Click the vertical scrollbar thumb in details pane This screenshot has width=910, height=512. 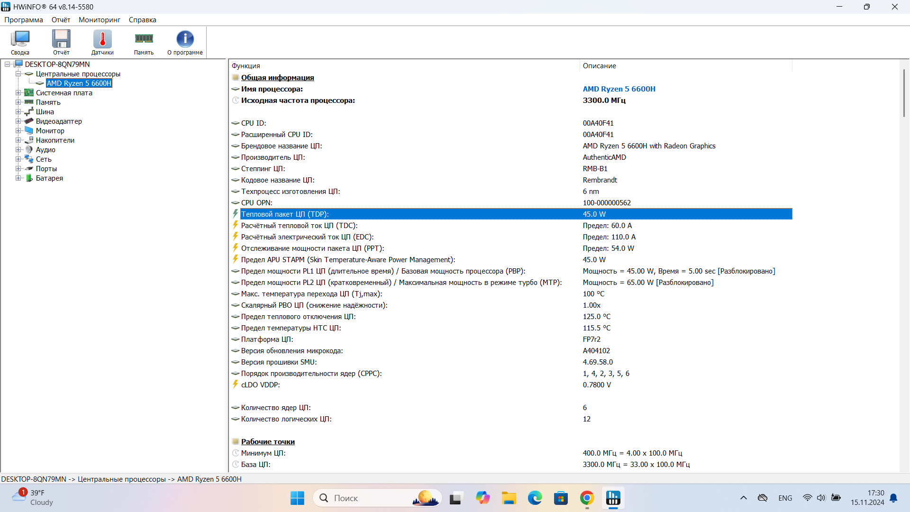click(904, 93)
